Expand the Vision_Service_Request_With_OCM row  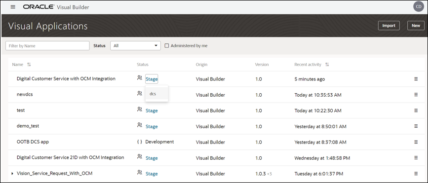tap(12, 174)
